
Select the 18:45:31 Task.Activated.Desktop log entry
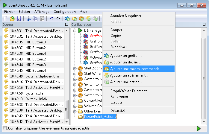pyautogui.click(x=36, y=36)
